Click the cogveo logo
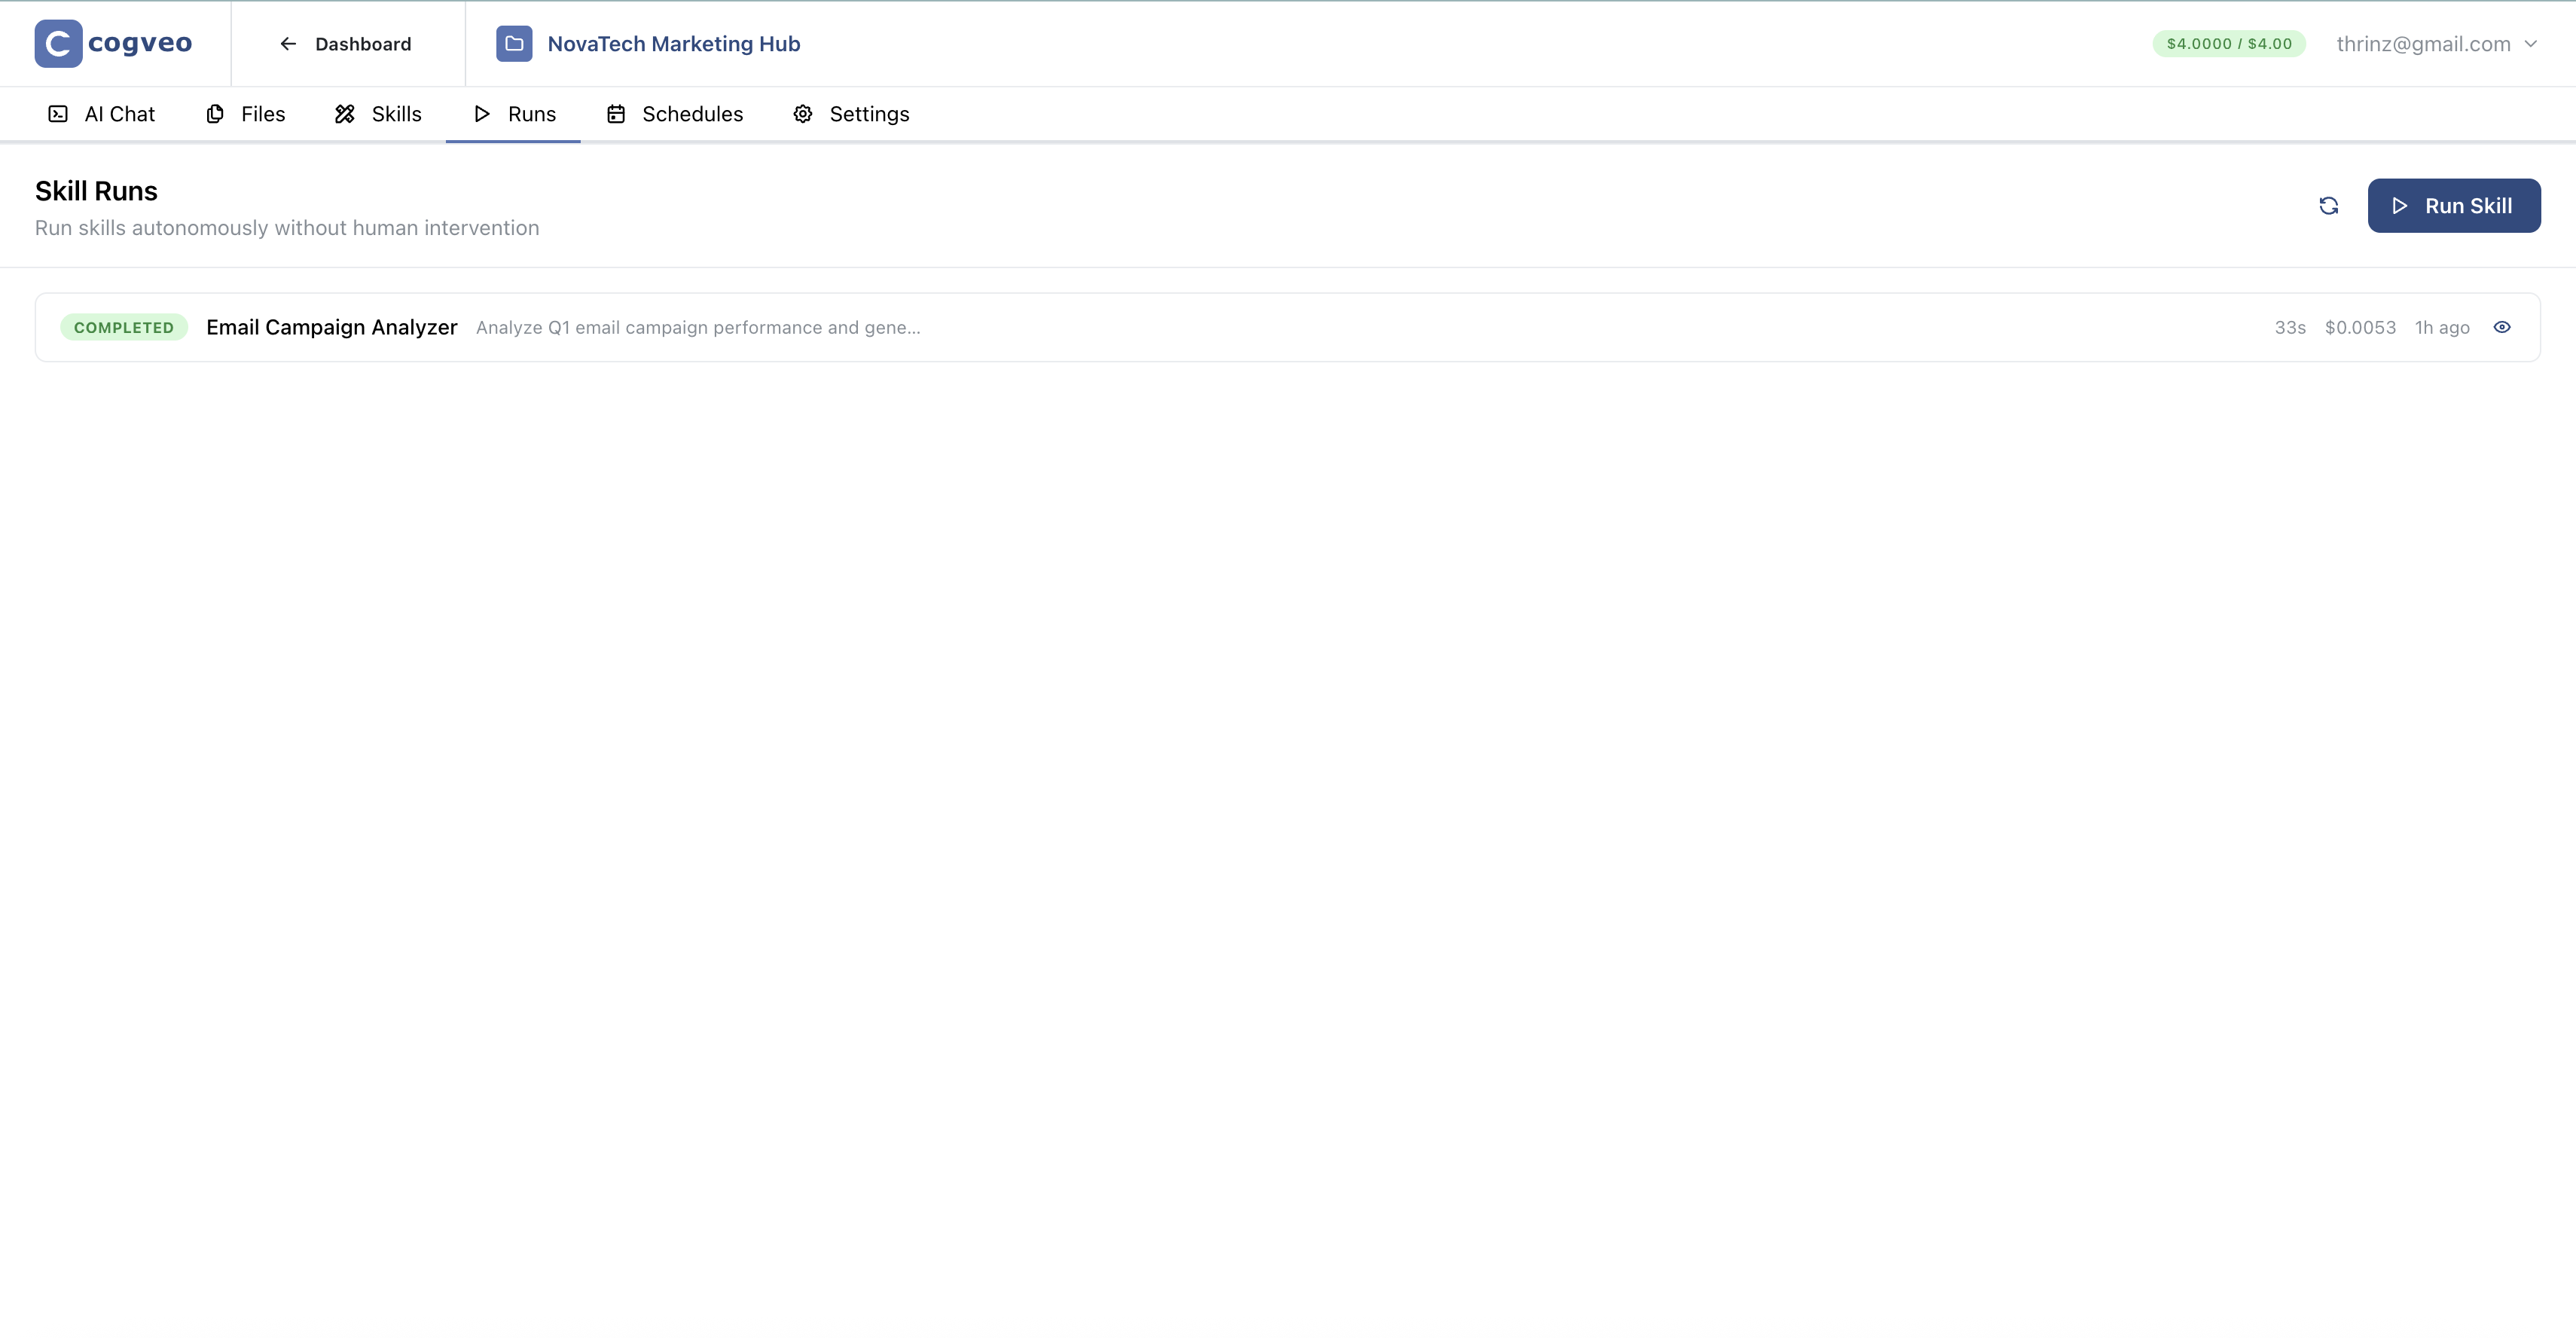 [x=112, y=43]
